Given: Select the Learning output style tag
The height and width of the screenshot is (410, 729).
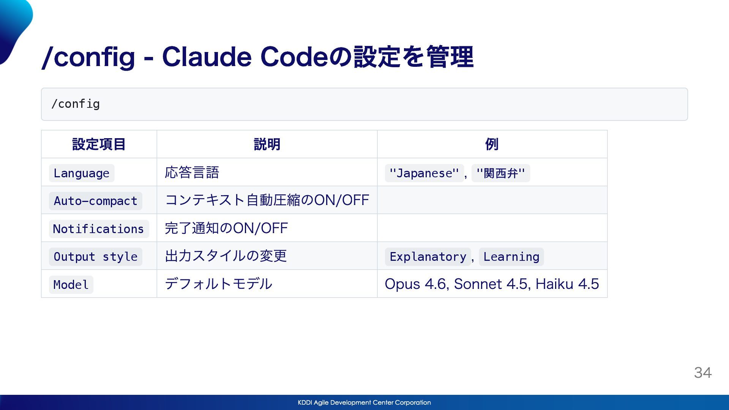Looking at the screenshot, I should click(x=511, y=257).
